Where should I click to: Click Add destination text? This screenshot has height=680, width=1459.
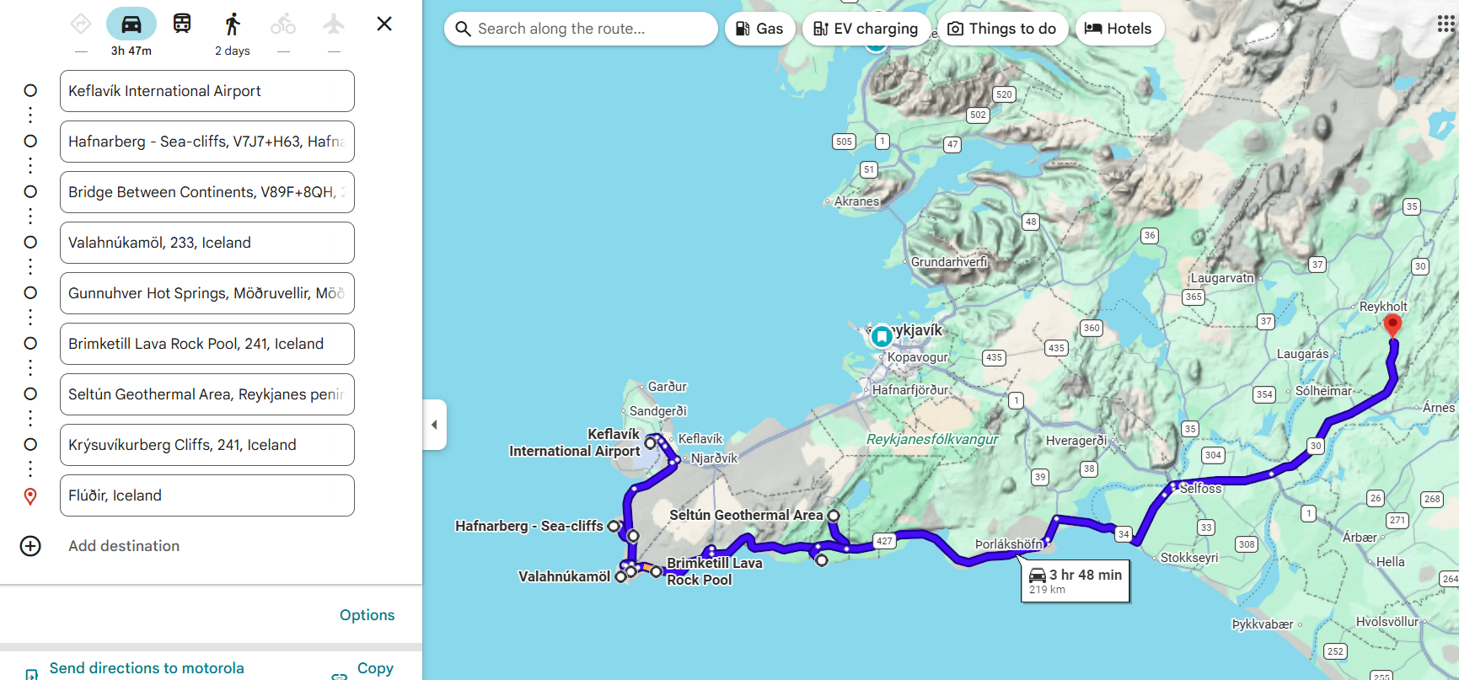click(x=124, y=546)
